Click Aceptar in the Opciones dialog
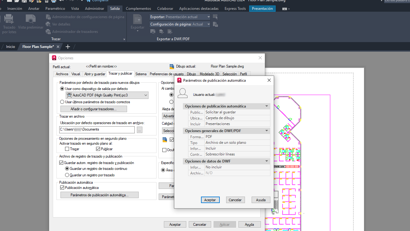 (x=175, y=225)
